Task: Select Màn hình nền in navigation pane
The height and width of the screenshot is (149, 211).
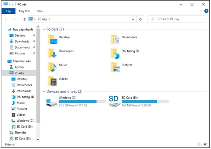Action: (19, 61)
